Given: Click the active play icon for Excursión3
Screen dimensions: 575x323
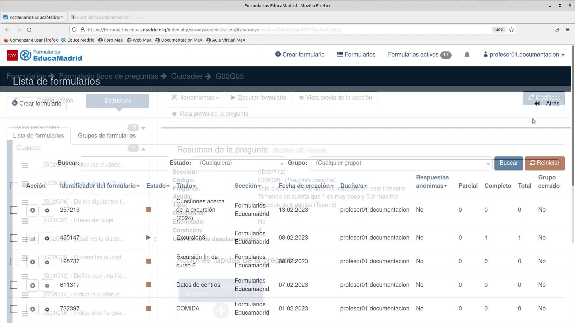Looking at the screenshot, I should pyautogui.click(x=148, y=237).
